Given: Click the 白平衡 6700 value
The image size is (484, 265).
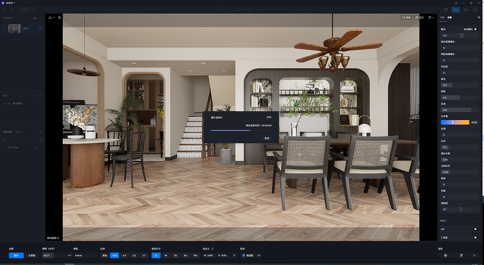Looking at the screenshot, I should click(474, 122).
